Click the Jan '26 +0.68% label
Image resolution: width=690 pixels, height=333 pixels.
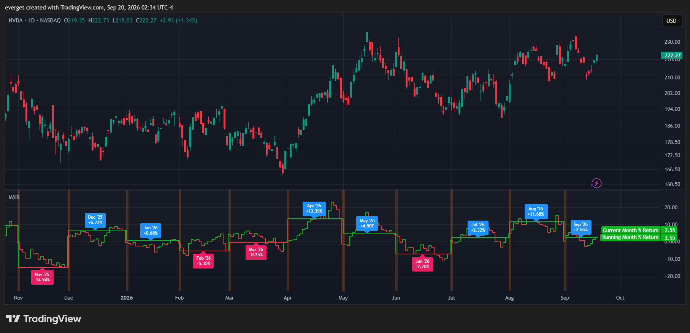(x=151, y=230)
